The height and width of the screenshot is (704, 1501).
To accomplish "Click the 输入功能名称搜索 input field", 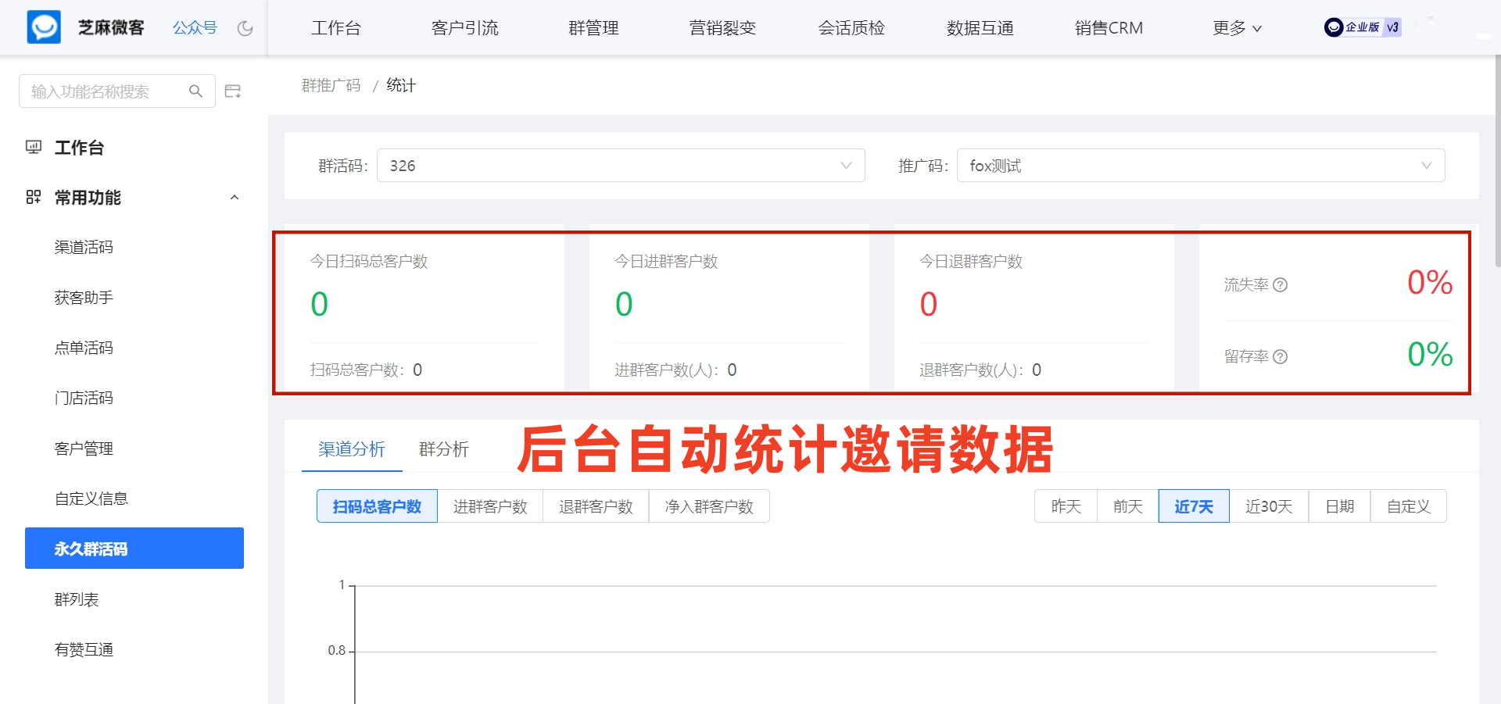I will 117,91.
